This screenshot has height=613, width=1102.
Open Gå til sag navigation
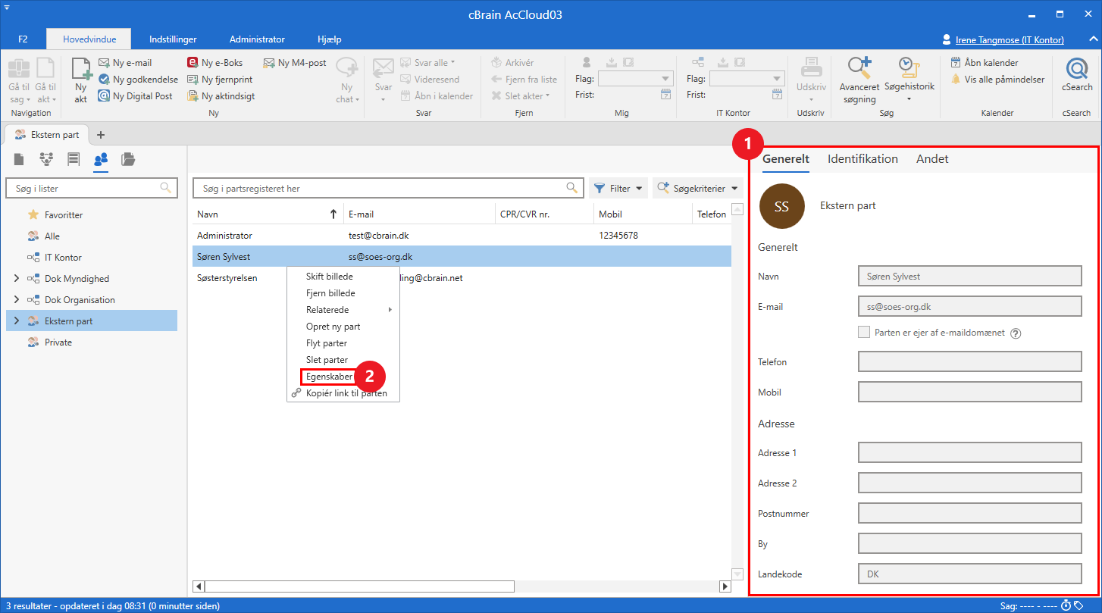(19, 80)
